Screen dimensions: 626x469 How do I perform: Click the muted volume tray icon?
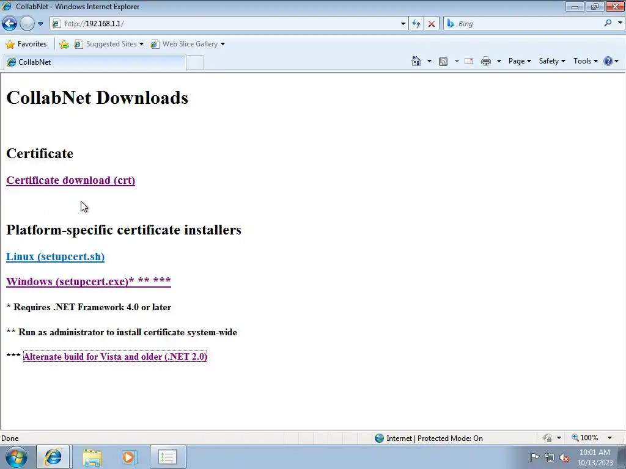(564, 457)
